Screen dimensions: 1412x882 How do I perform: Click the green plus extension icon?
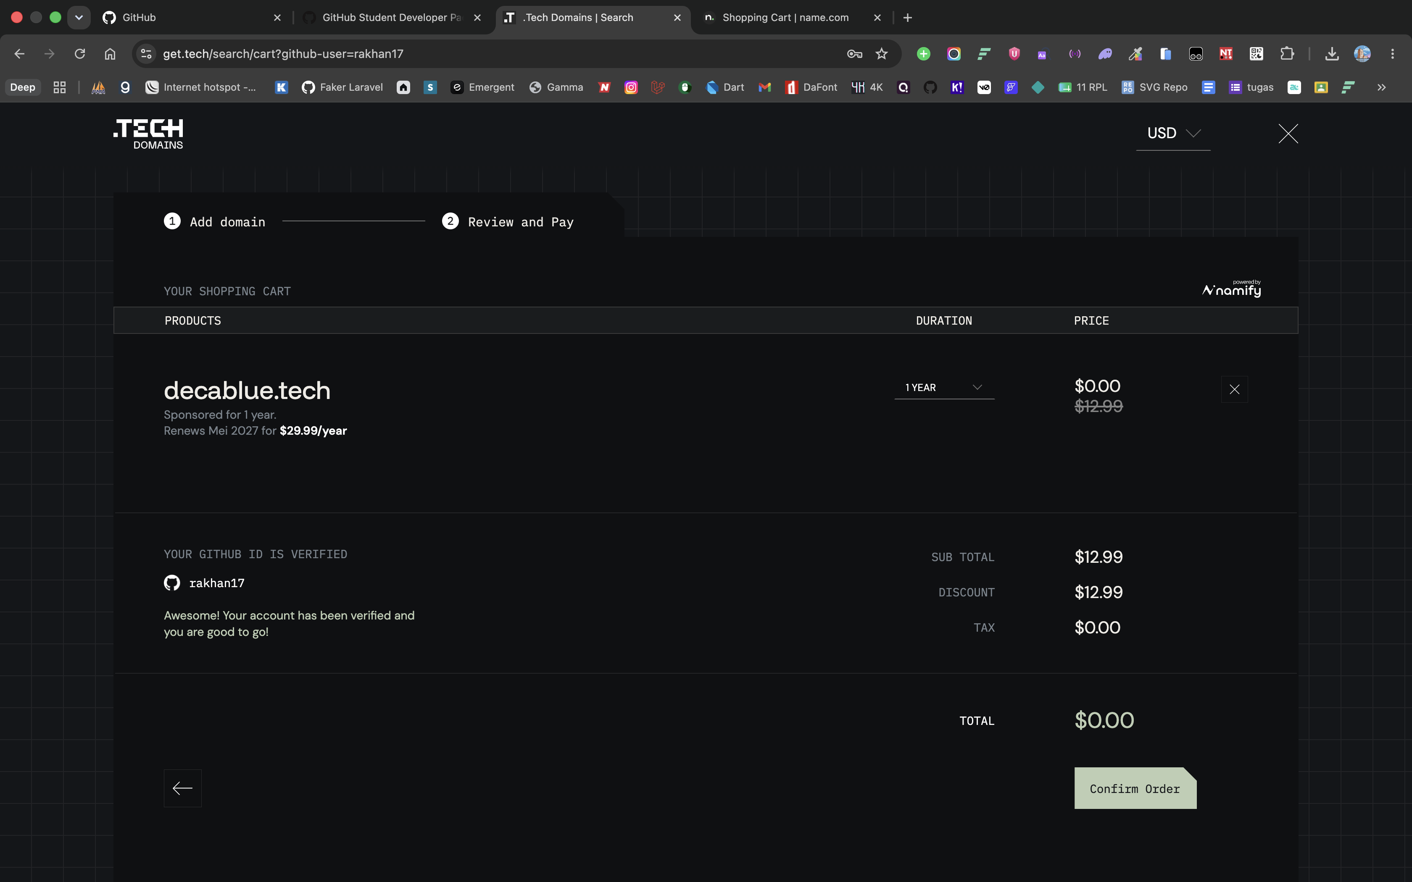coord(923,54)
